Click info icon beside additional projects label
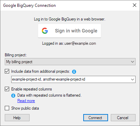This screenshot has height=126, width=140. pyautogui.click(x=74, y=72)
